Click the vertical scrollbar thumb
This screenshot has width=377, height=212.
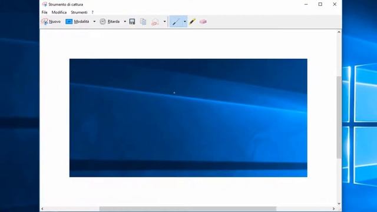(x=339, y=117)
